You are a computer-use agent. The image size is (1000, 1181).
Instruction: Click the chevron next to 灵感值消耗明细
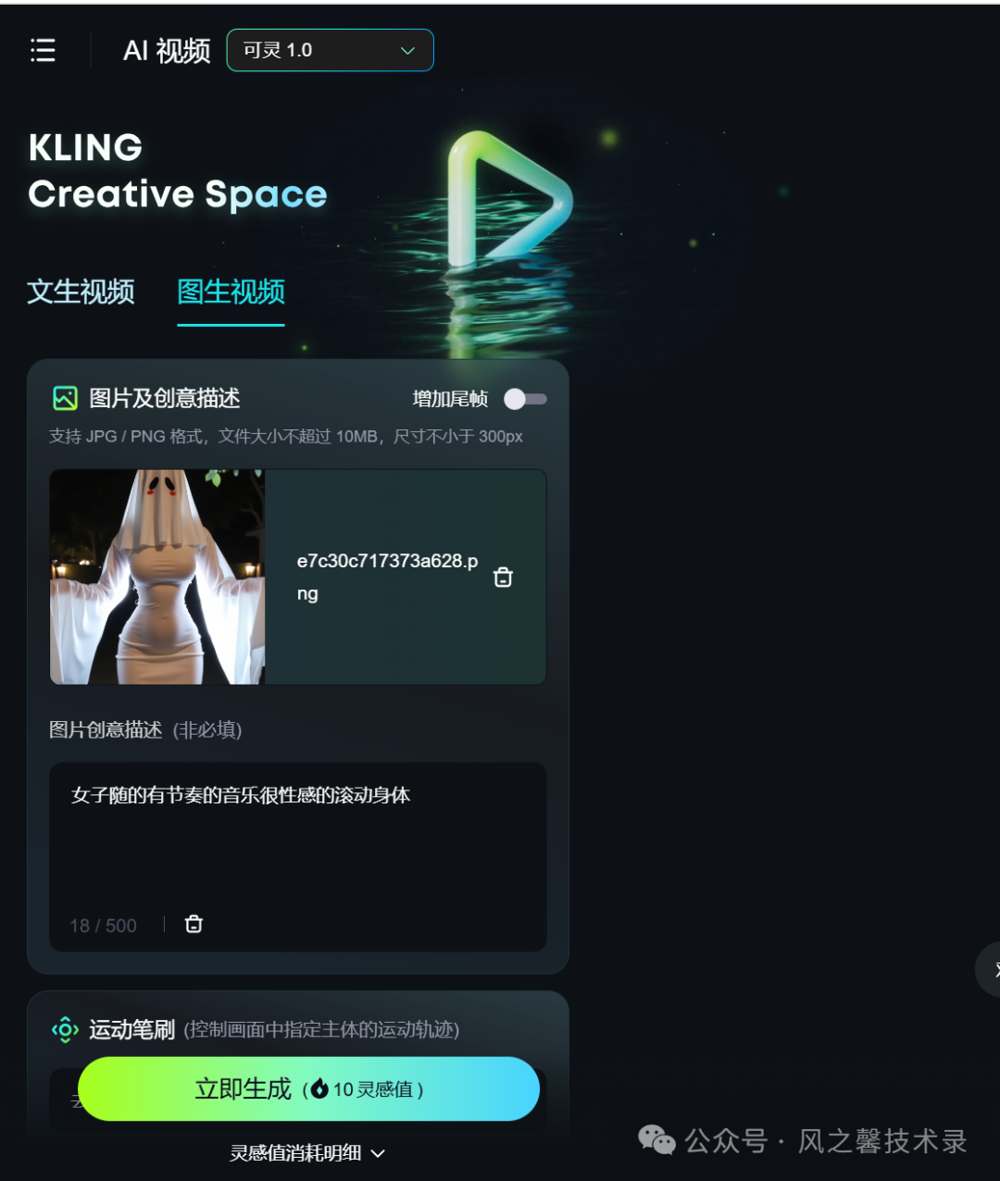377,1153
